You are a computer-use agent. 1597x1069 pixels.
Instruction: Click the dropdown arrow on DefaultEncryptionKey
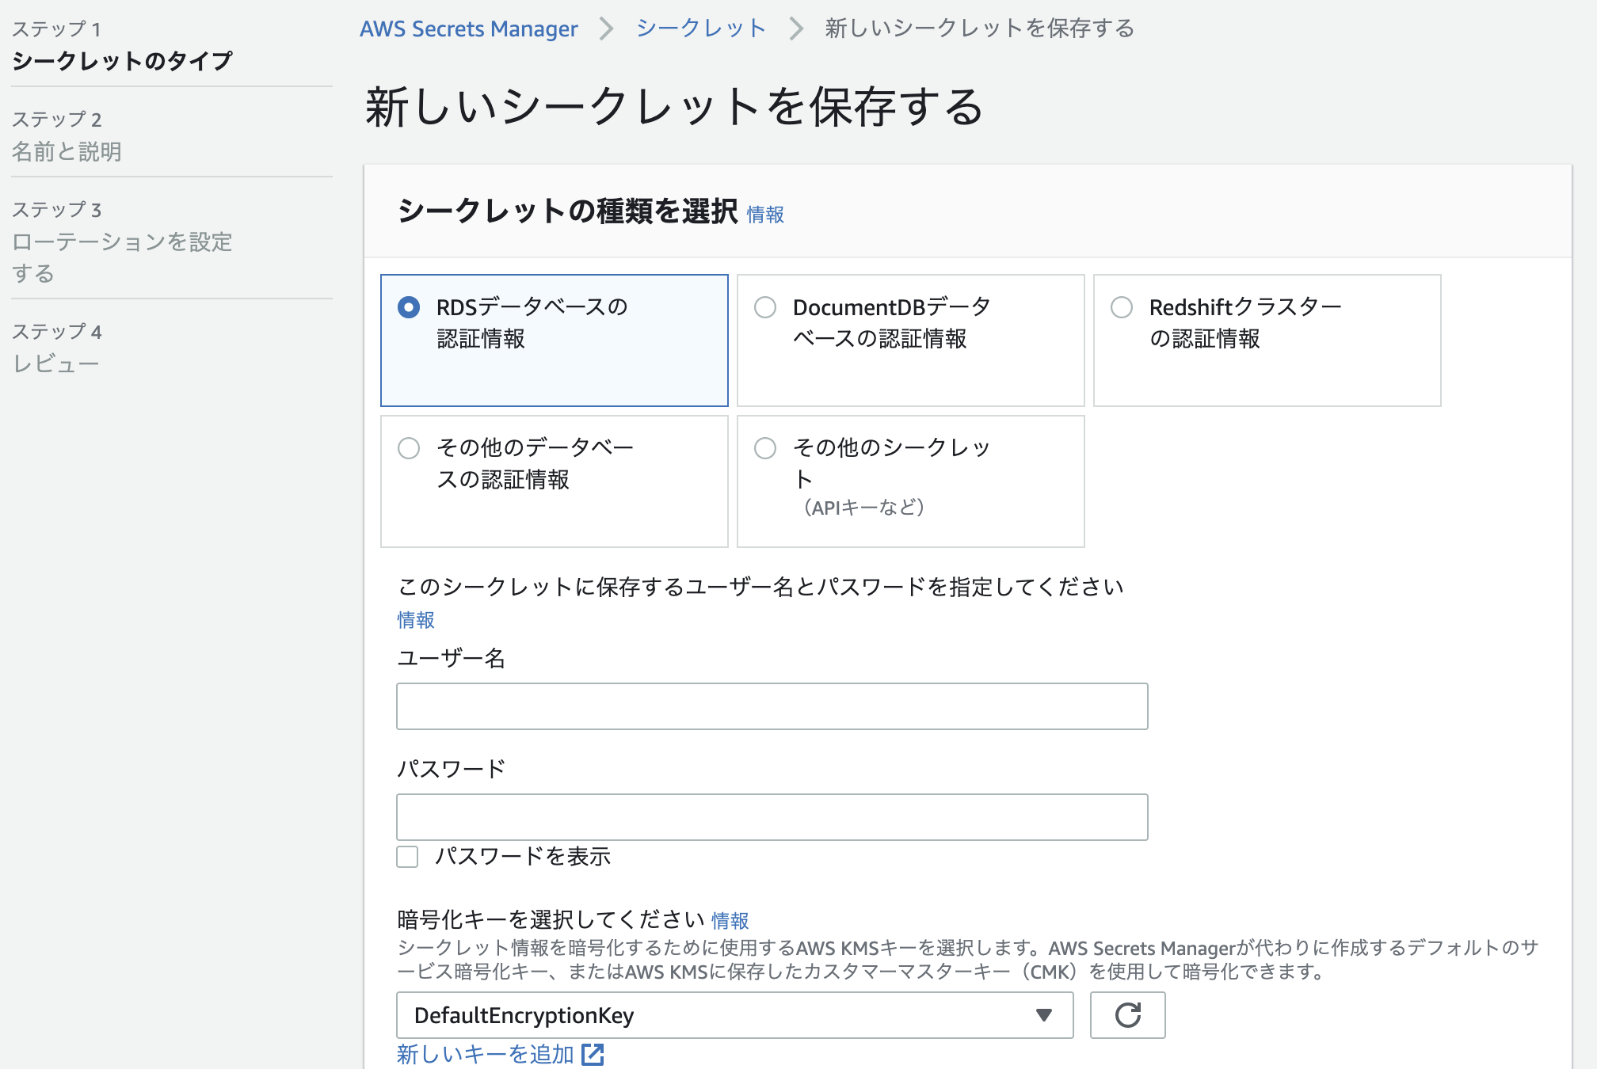pyautogui.click(x=1043, y=1015)
